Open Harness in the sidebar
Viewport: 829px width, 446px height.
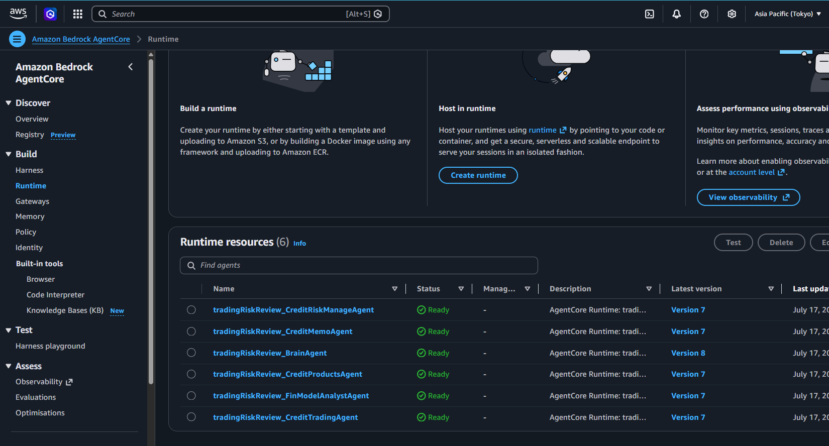pos(29,170)
